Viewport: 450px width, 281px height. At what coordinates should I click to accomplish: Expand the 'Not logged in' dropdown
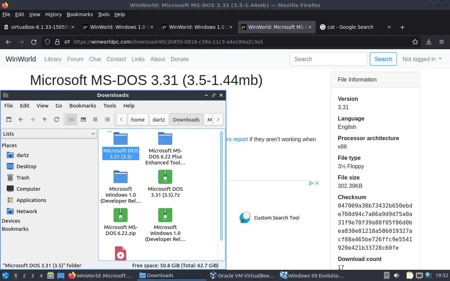(422, 59)
